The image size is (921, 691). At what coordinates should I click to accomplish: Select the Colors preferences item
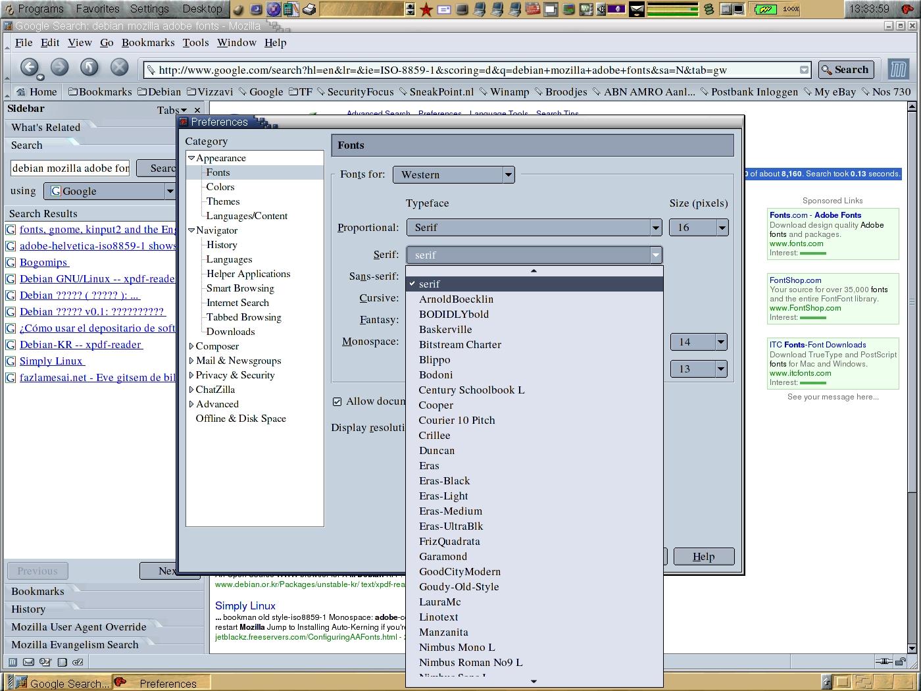click(220, 187)
